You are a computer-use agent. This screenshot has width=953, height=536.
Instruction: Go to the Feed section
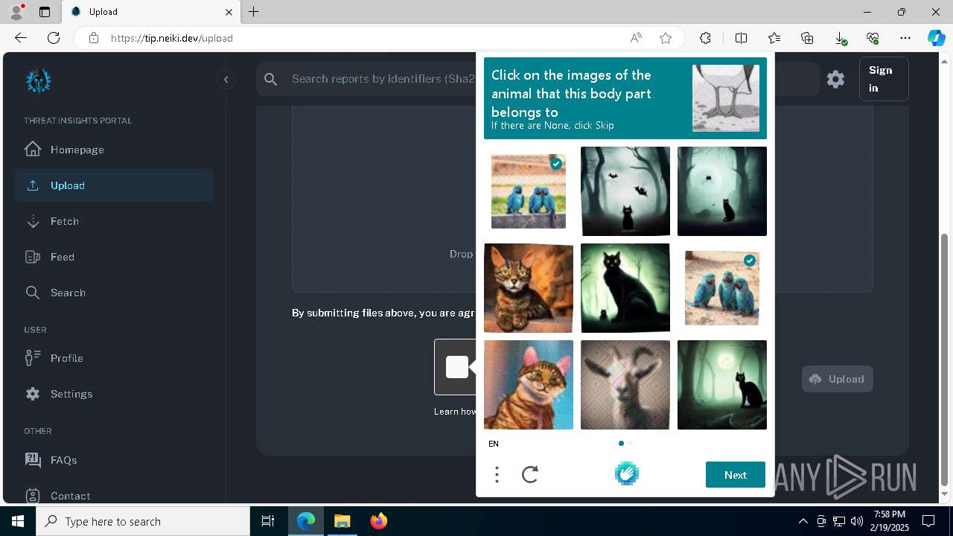(114, 257)
